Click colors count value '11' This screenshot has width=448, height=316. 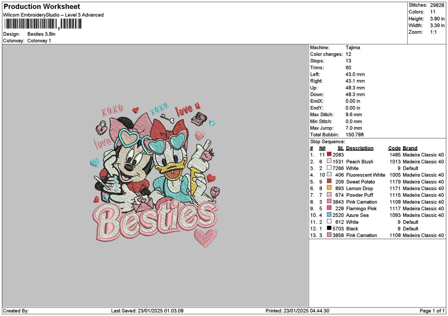tap(432, 12)
